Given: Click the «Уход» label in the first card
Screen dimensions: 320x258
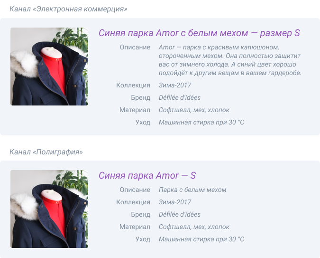Looking at the screenshot, I should [x=143, y=123].
